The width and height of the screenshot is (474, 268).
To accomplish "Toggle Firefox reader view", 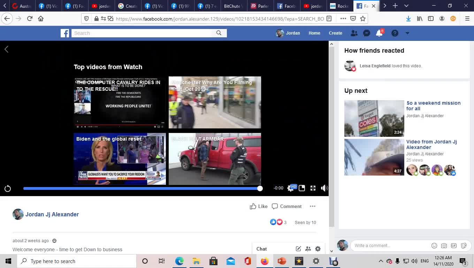I will (x=329, y=18).
